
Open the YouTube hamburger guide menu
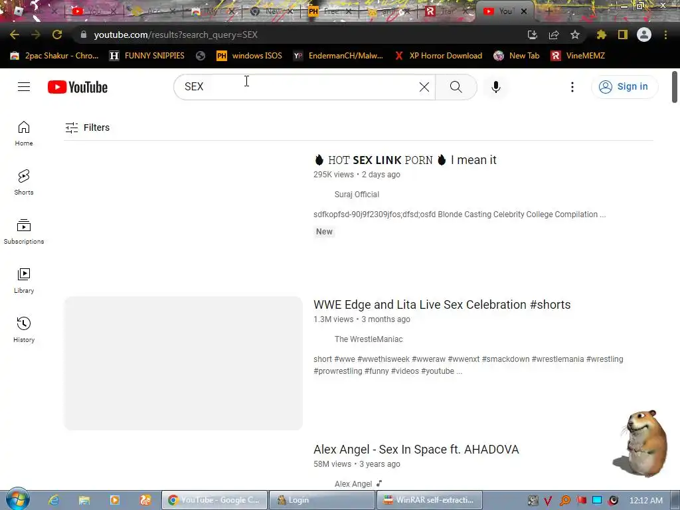click(24, 87)
